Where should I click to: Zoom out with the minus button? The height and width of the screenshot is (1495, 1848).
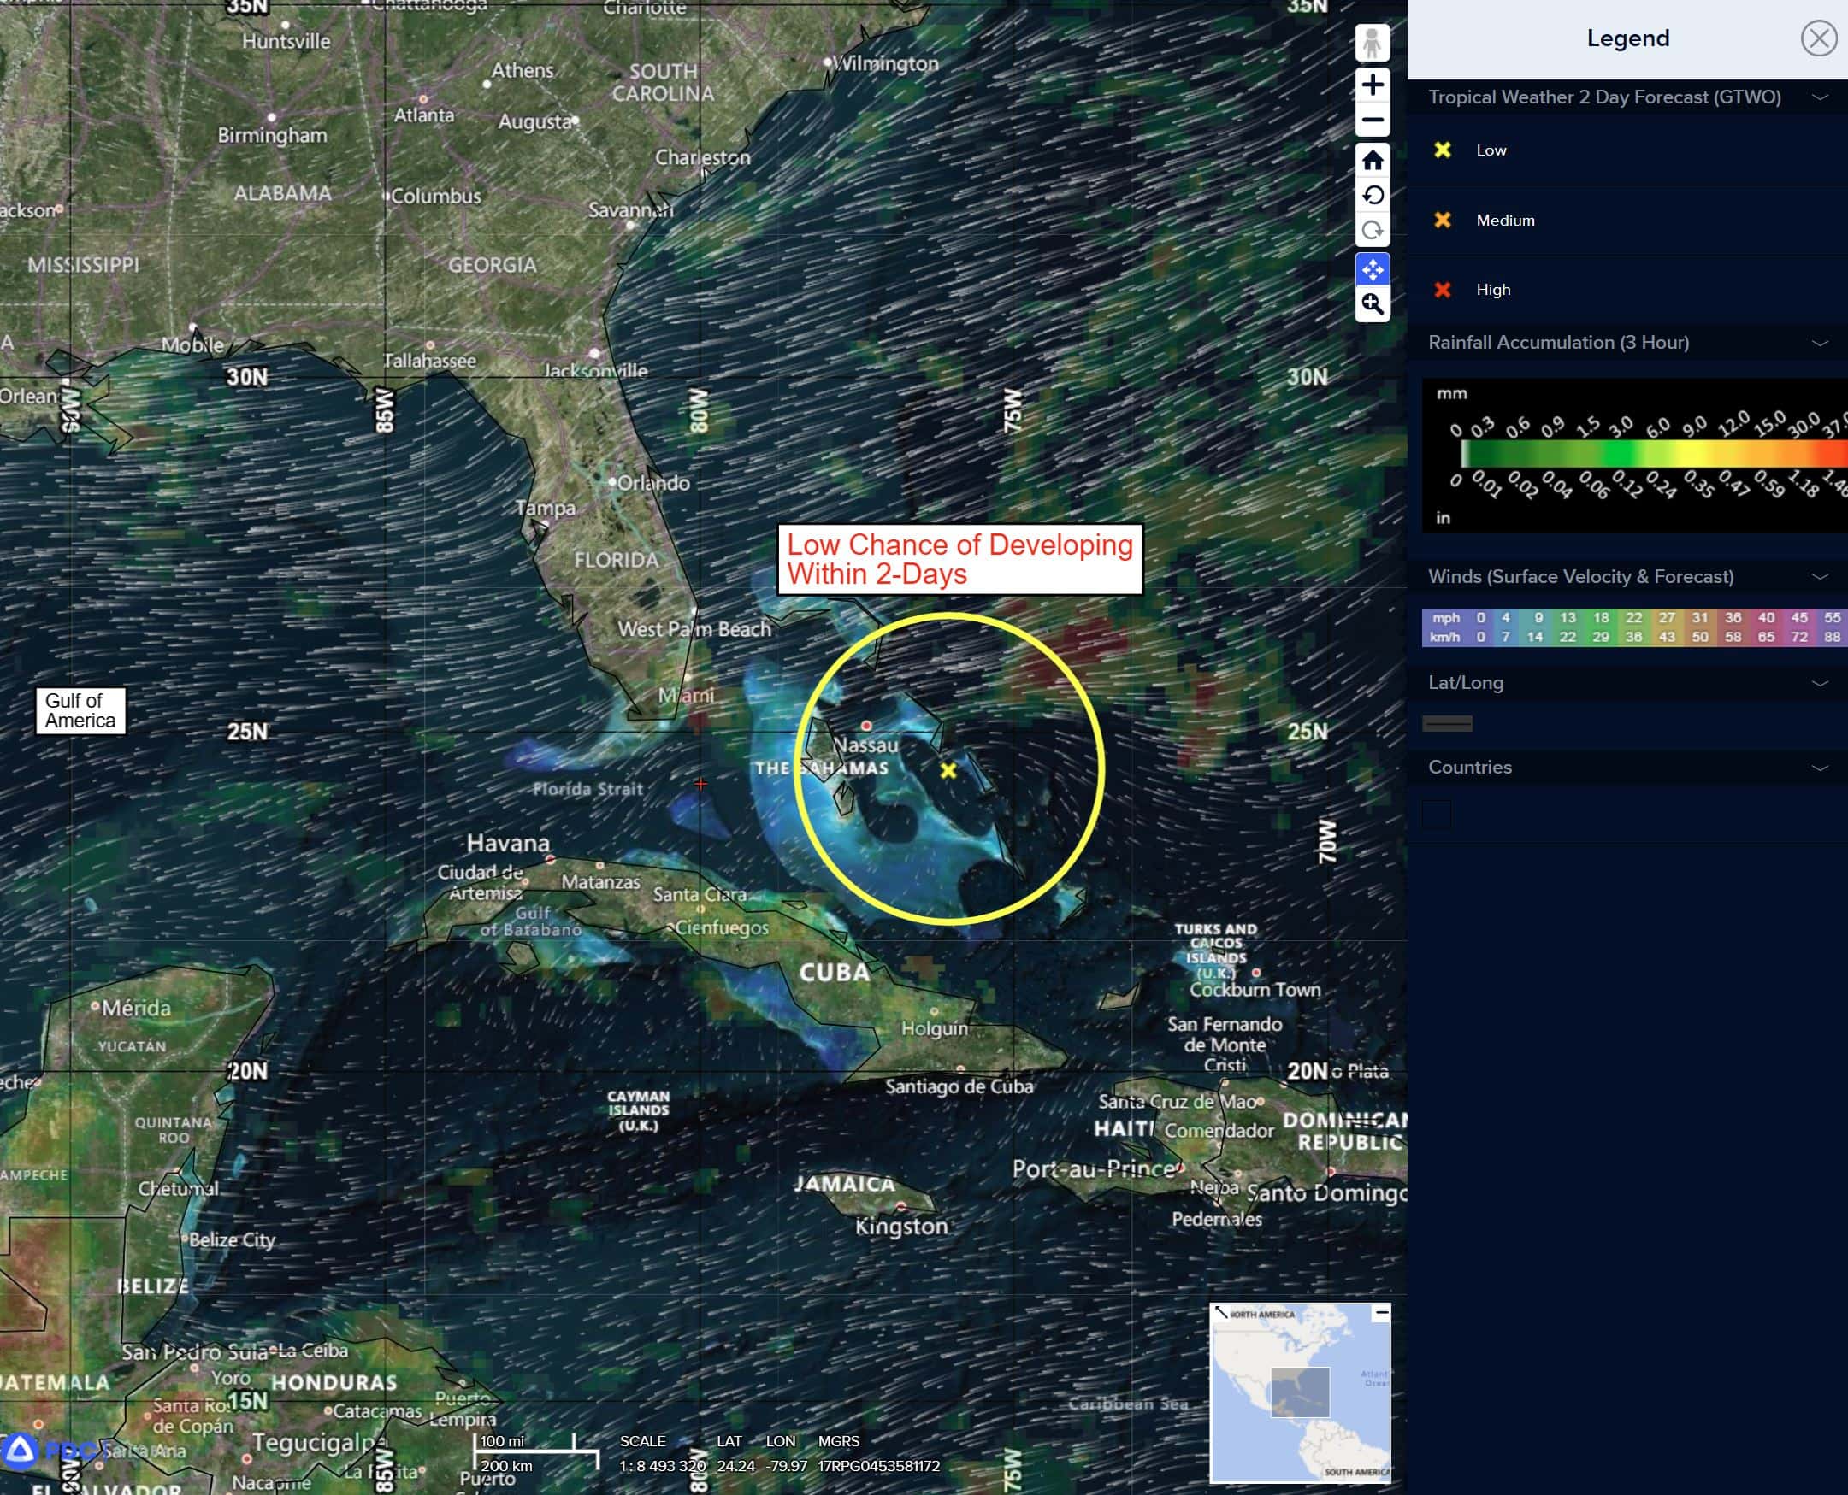pos(1372,120)
